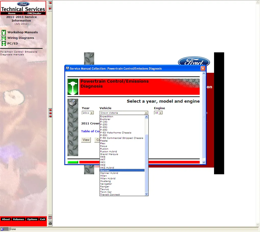Click the dialog title bar application icon
260x232 pixels.
(67, 68)
